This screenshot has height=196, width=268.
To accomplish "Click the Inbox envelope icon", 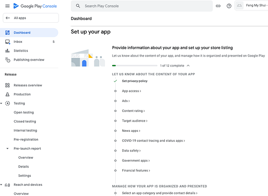I will [x=7, y=41].
